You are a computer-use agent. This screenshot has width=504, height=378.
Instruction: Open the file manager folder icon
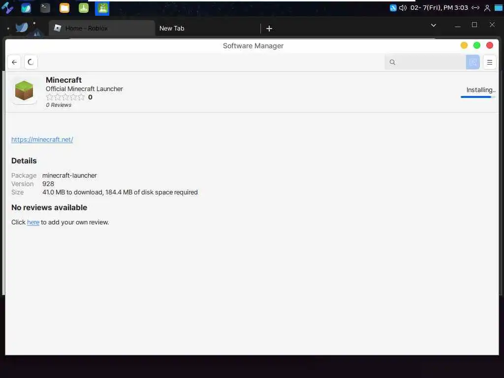coord(64,8)
